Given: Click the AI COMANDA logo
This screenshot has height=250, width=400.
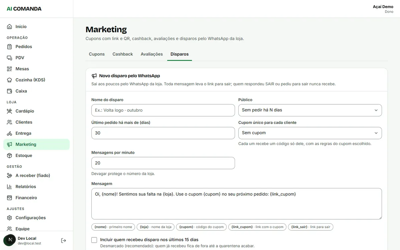Looking at the screenshot, I should tap(24, 9).
